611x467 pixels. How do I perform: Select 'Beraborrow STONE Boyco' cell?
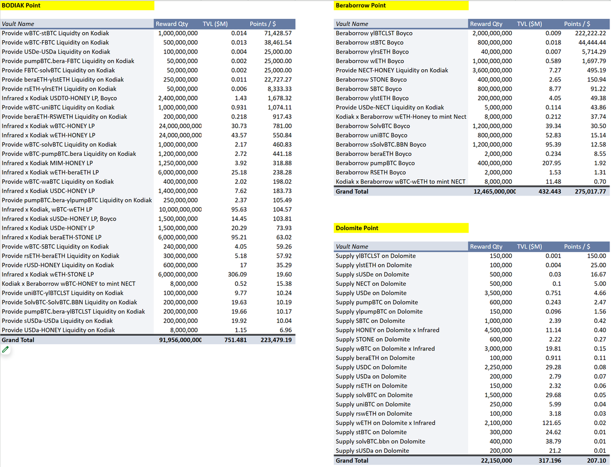pyautogui.click(x=371, y=79)
